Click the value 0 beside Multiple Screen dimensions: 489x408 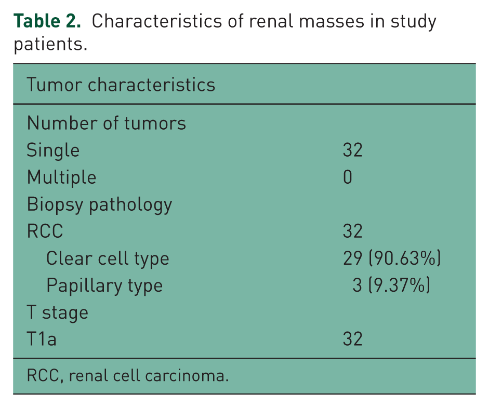pos(348,177)
